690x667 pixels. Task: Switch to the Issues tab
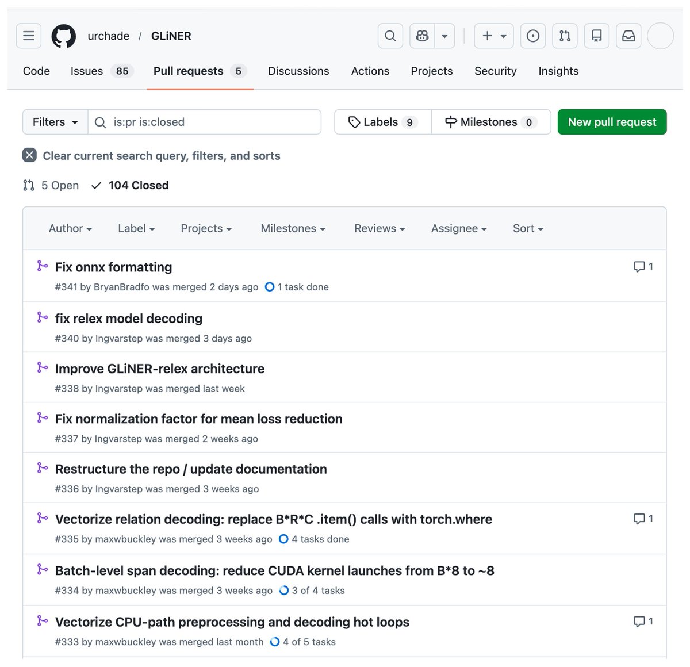(102, 71)
